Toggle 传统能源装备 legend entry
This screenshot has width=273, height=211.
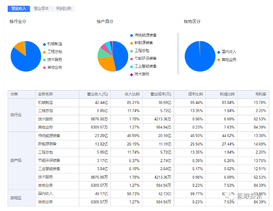[x=146, y=35]
